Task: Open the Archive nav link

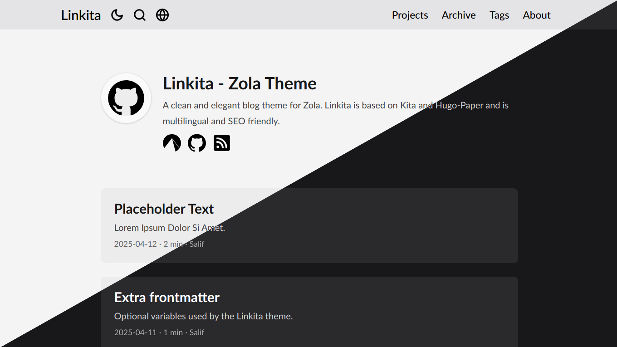Action: (459, 15)
